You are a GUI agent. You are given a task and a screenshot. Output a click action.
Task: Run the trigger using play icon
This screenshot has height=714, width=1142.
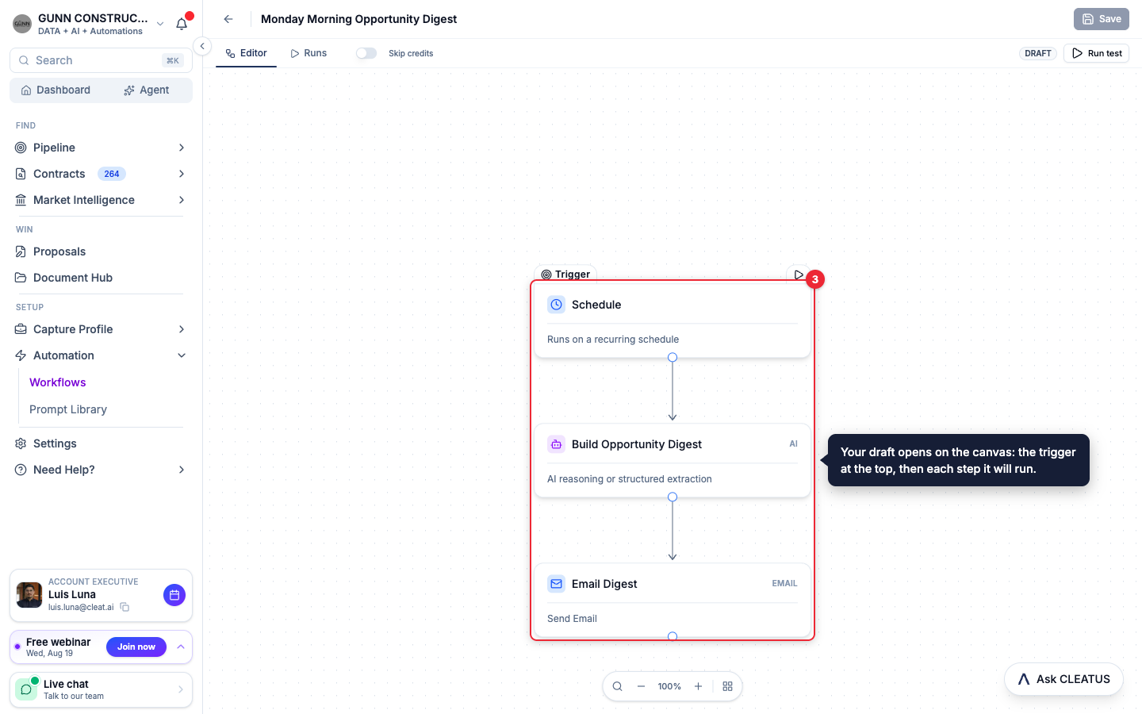[798, 274]
